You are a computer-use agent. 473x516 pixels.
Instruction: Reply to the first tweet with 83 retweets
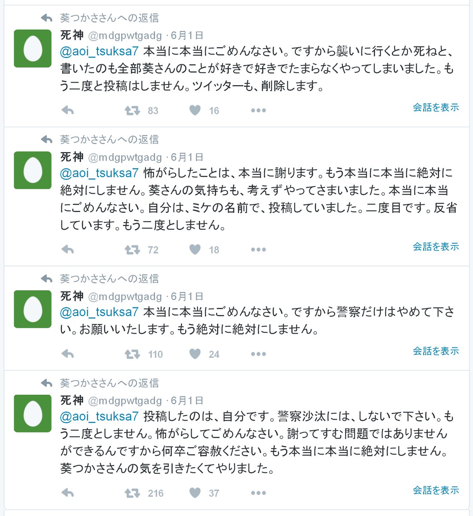coord(68,111)
